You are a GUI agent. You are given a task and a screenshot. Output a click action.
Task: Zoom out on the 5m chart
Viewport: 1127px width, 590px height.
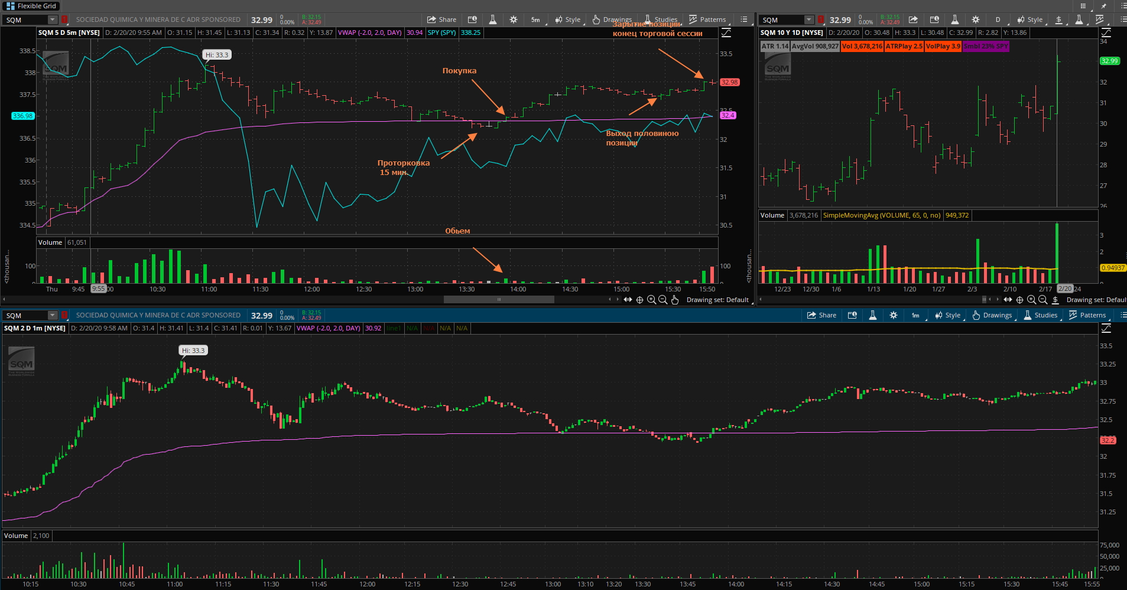[x=663, y=300]
